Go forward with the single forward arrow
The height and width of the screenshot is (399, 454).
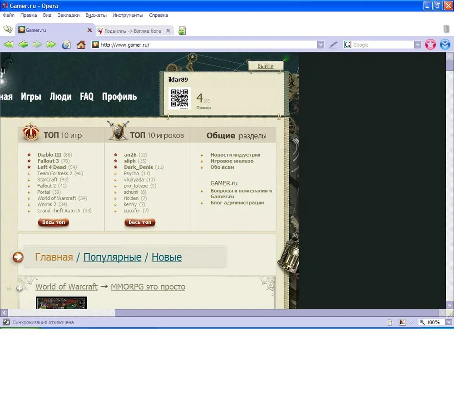click(x=37, y=44)
